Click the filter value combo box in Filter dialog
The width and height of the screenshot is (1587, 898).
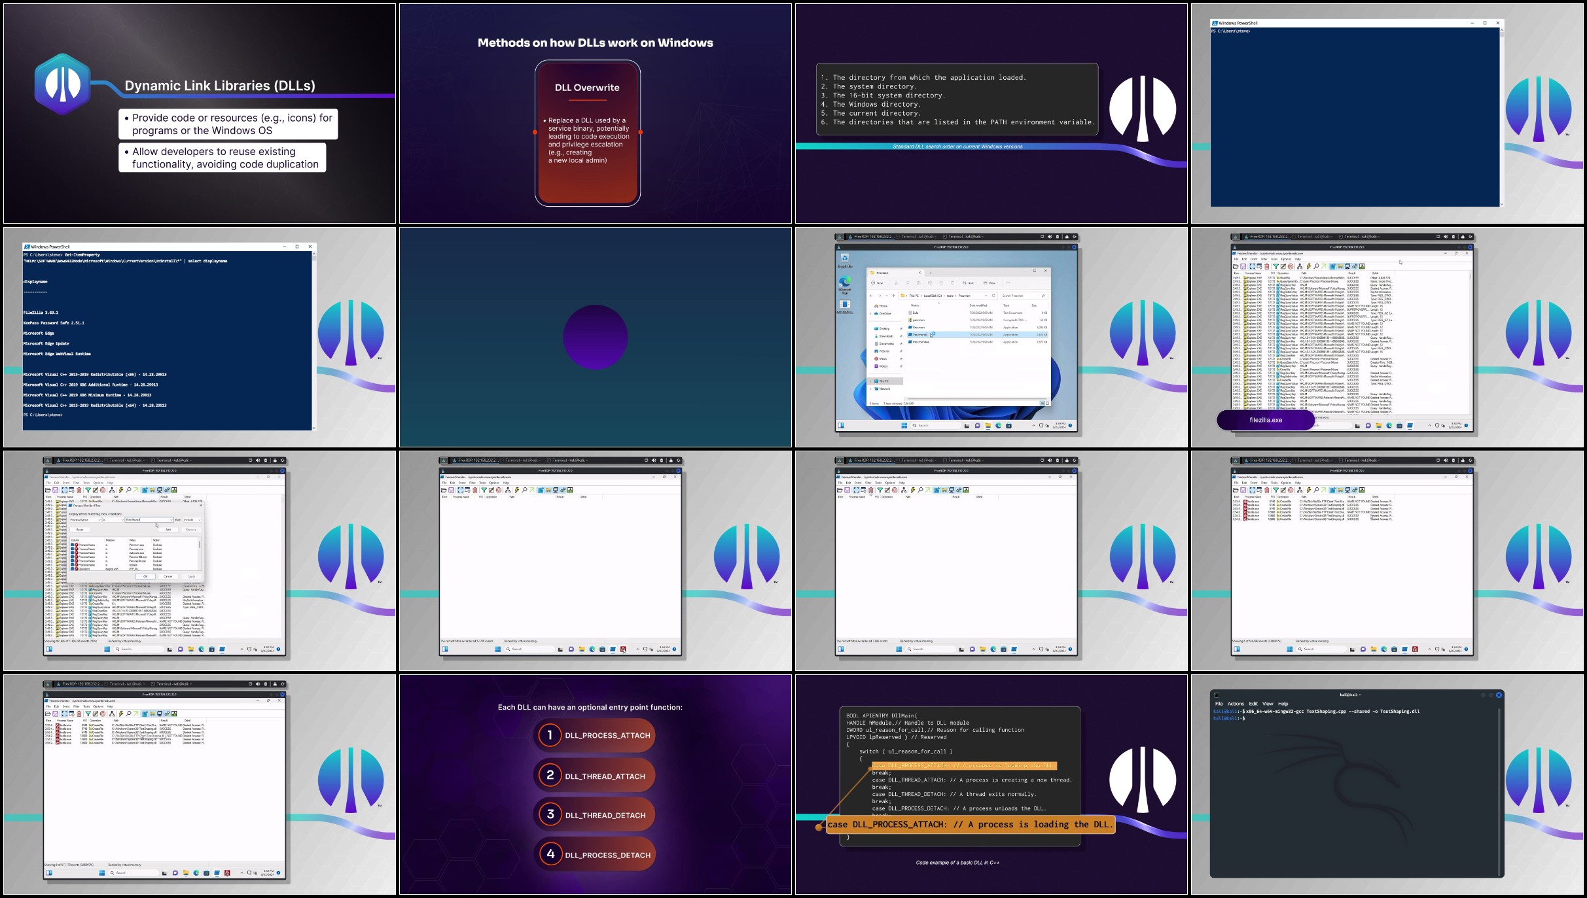point(149,520)
